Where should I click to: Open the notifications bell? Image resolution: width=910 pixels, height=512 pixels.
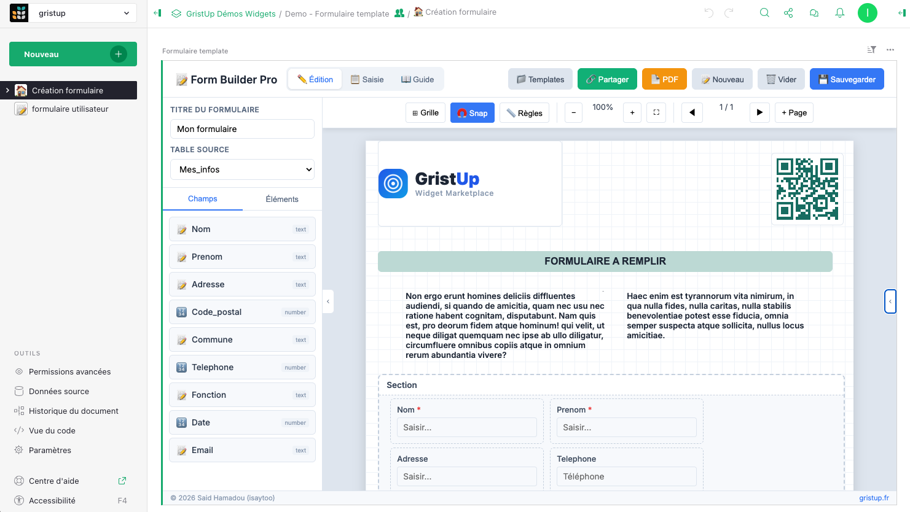[839, 13]
